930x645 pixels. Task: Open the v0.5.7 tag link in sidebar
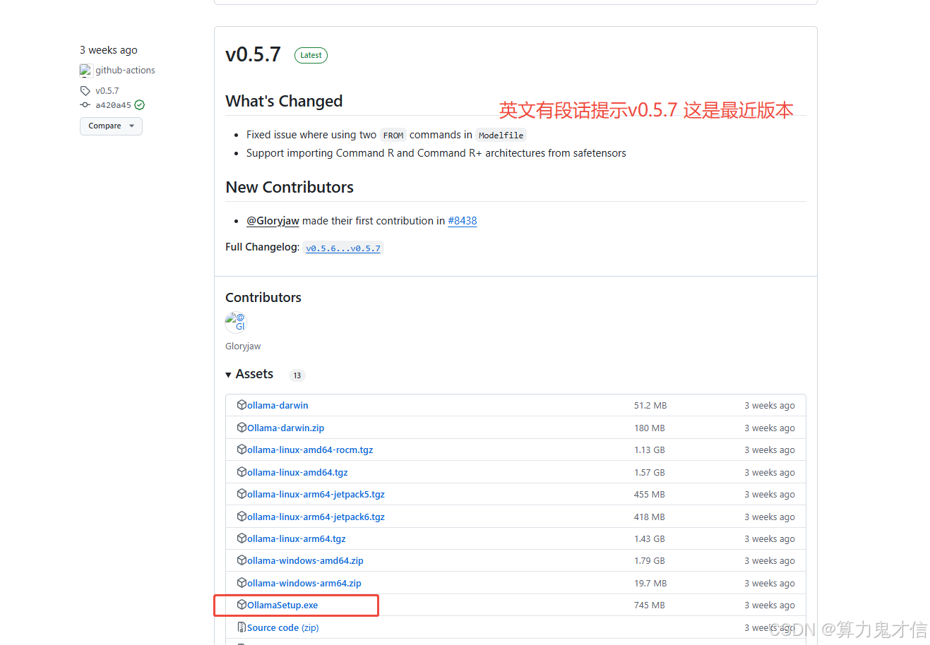107,91
